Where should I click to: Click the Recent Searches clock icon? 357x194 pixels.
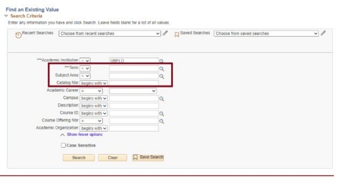click(18, 35)
